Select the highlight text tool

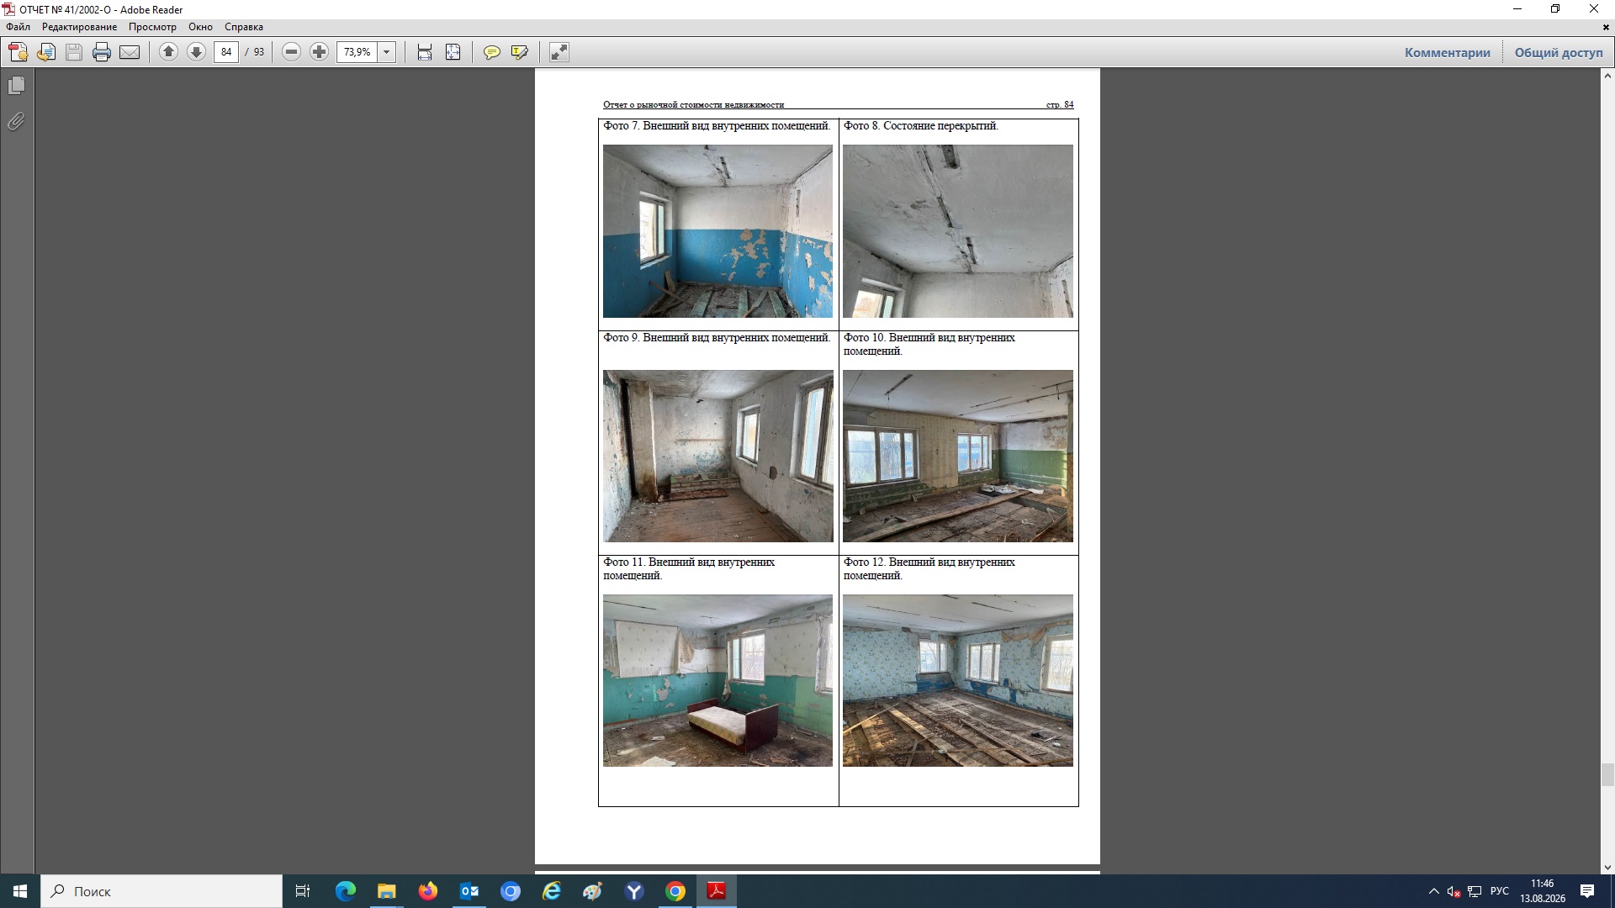pos(520,52)
